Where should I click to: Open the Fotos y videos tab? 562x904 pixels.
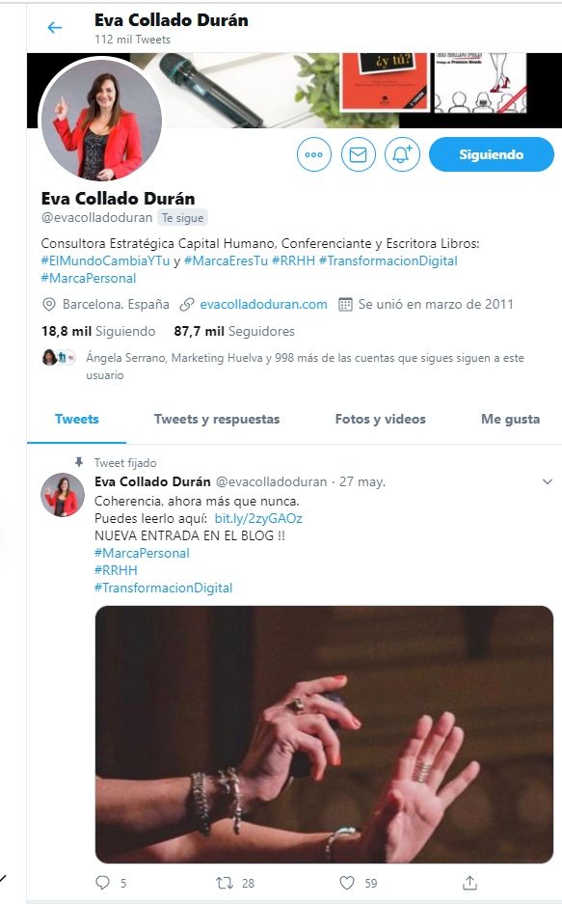click(380, 419)
